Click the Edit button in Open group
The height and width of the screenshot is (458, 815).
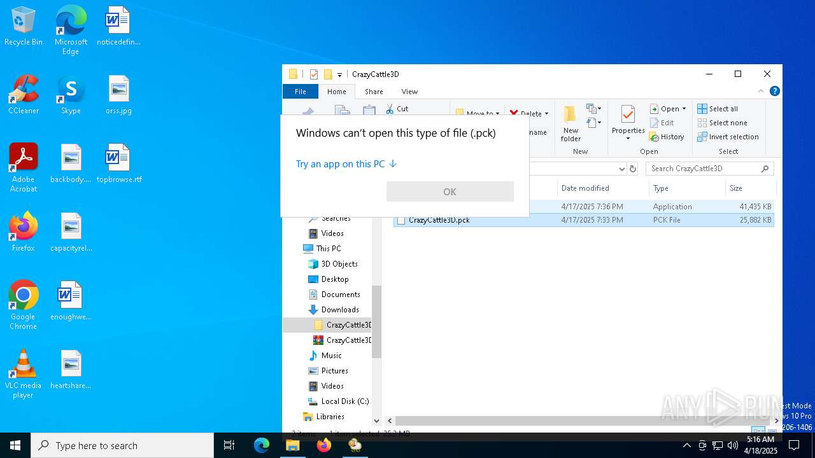[x=662, y=123]
